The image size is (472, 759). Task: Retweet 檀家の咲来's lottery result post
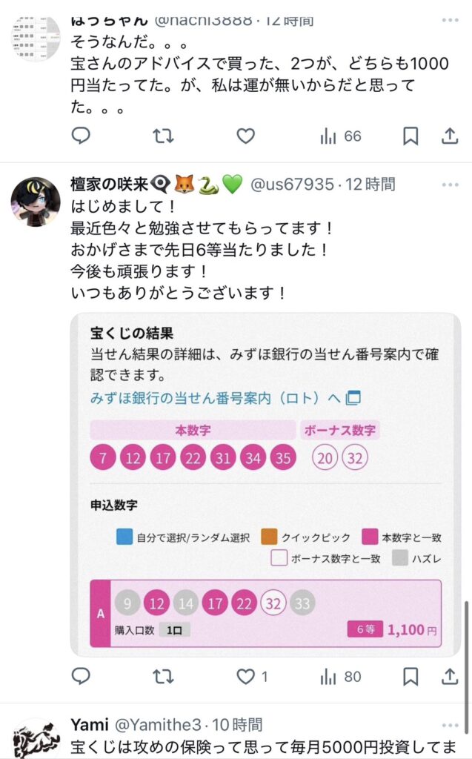pos(163,677)
